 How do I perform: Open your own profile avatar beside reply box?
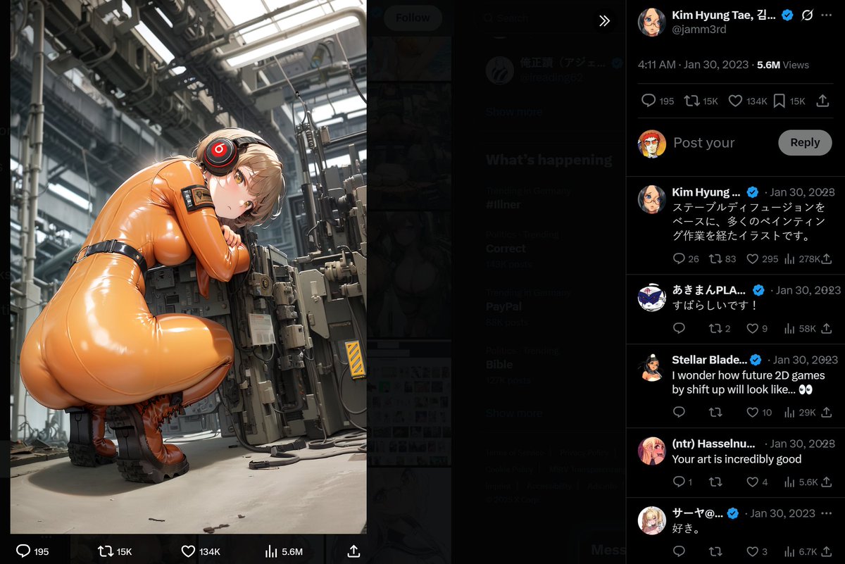tap(651, 144)
